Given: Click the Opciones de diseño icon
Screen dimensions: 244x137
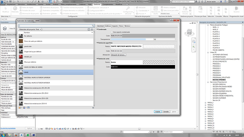Looking at the screenshot, I should (156, 10).
